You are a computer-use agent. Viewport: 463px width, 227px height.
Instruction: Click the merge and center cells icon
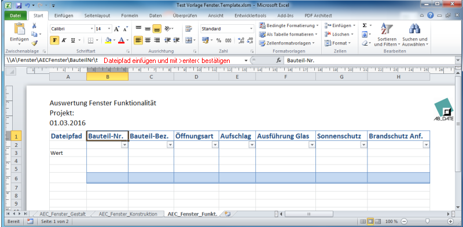click(189, 40)
